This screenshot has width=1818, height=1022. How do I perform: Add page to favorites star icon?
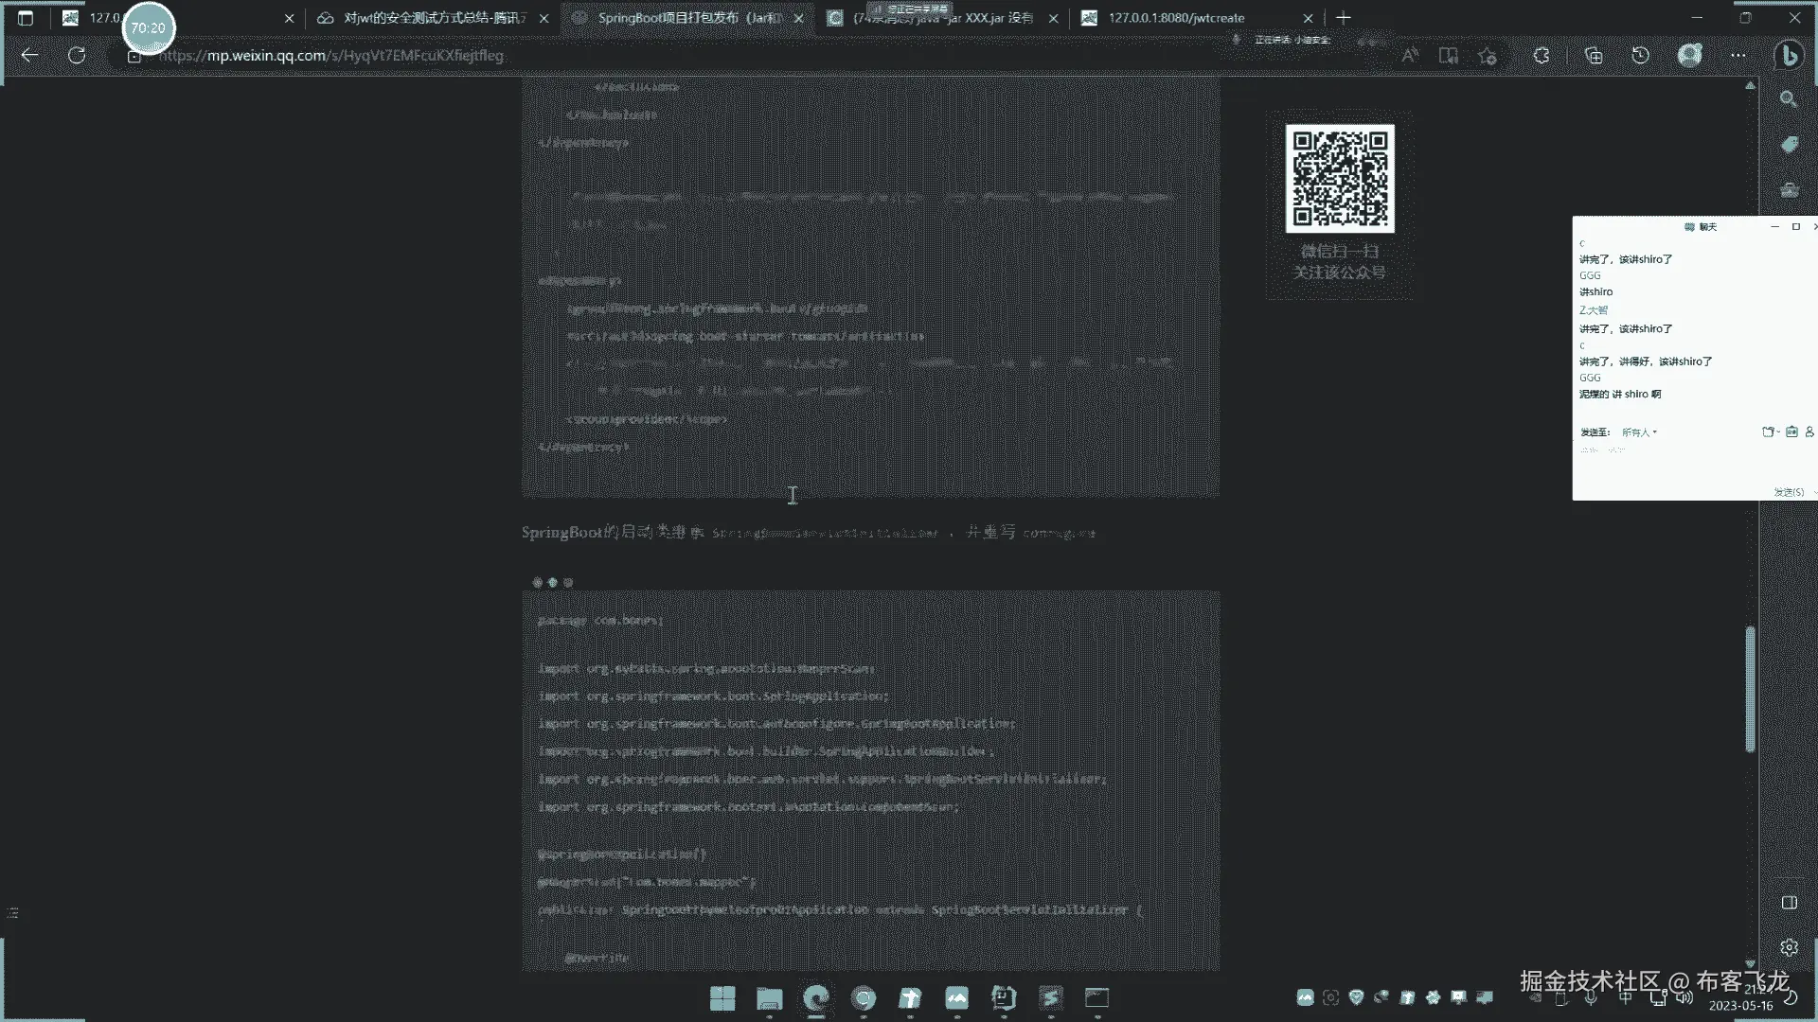click(x=1488, y=56)
